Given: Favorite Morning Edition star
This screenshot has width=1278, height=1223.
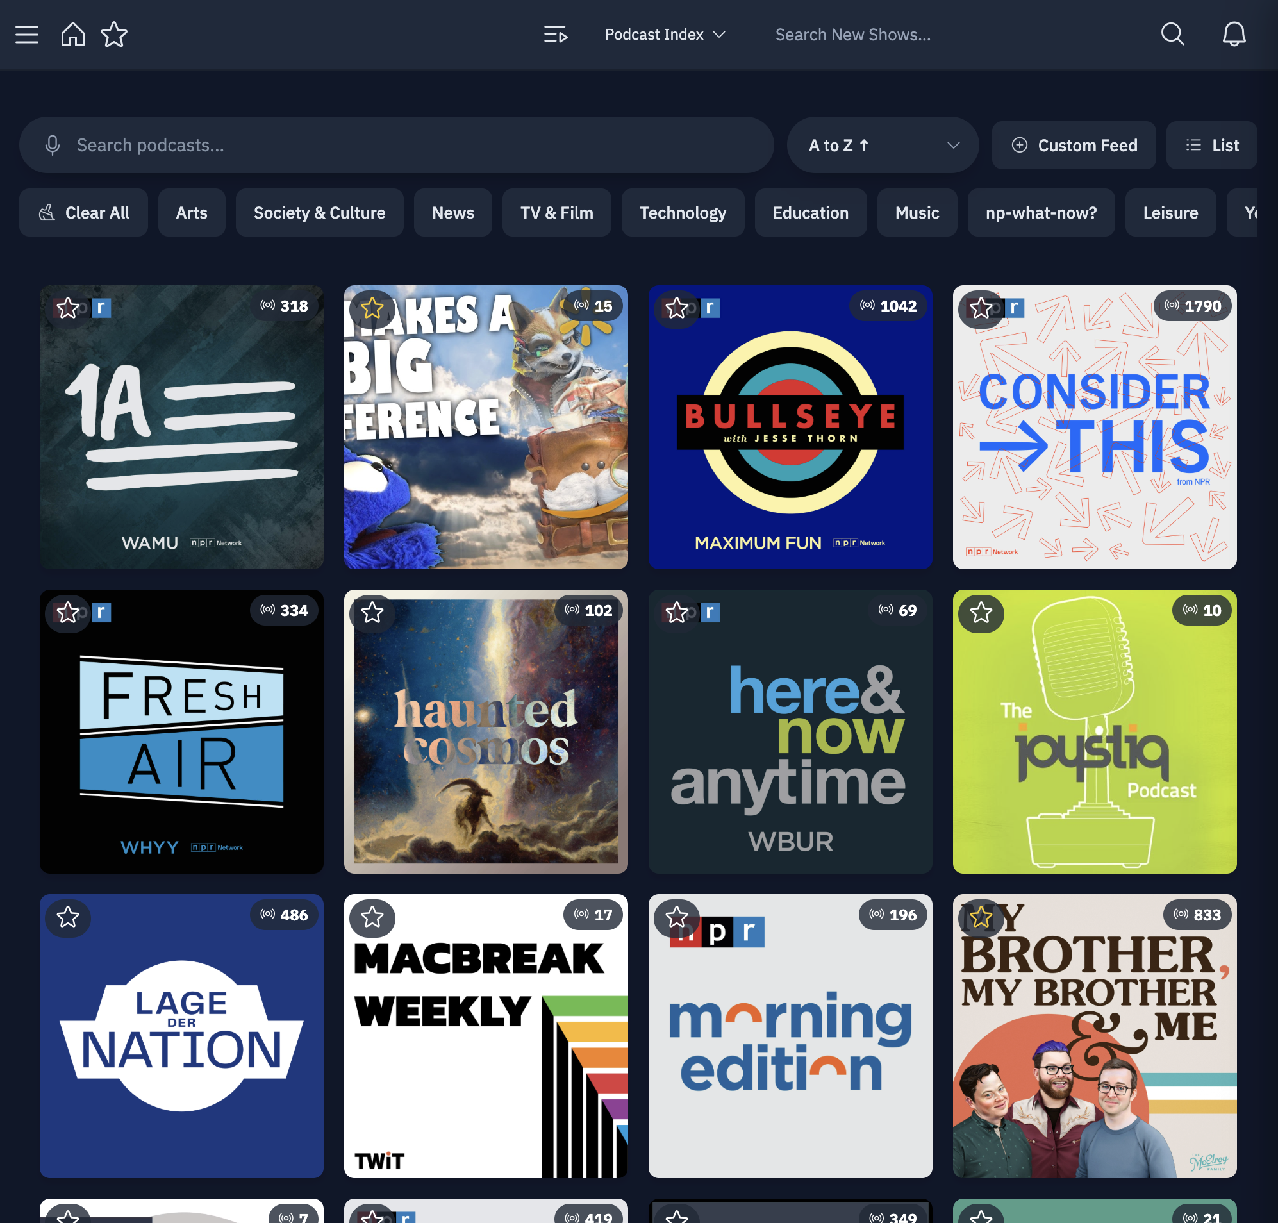Looking at the screenshot, I should [x=676, y=917].
